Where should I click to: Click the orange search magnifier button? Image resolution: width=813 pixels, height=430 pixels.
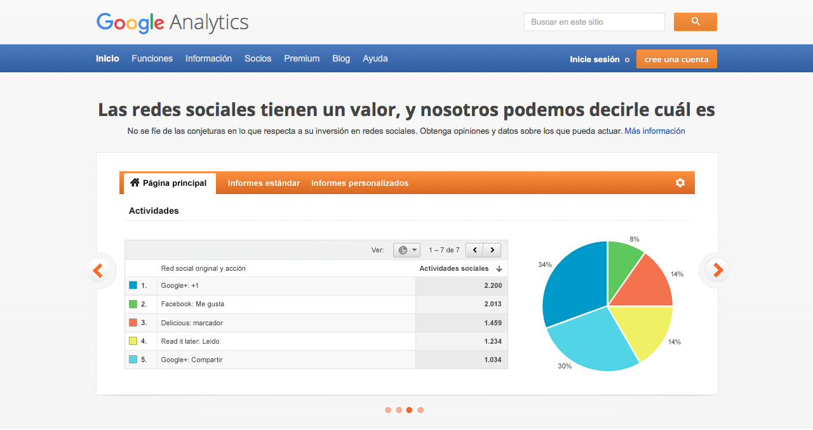pos(695,22)
